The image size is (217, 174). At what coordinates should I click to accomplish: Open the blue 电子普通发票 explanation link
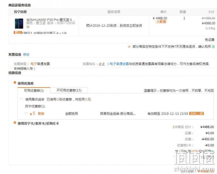click(x=119, y=64)
